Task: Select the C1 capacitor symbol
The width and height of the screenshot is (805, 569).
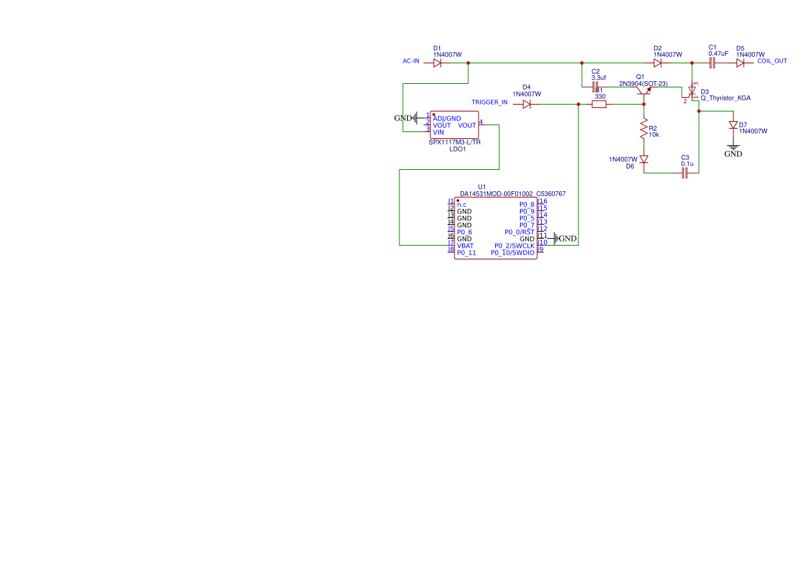Action: point(713,63)
